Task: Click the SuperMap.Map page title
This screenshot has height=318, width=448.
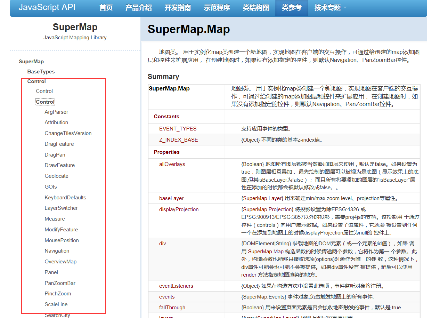Action: pyautogui.click(x=189, y=29)
